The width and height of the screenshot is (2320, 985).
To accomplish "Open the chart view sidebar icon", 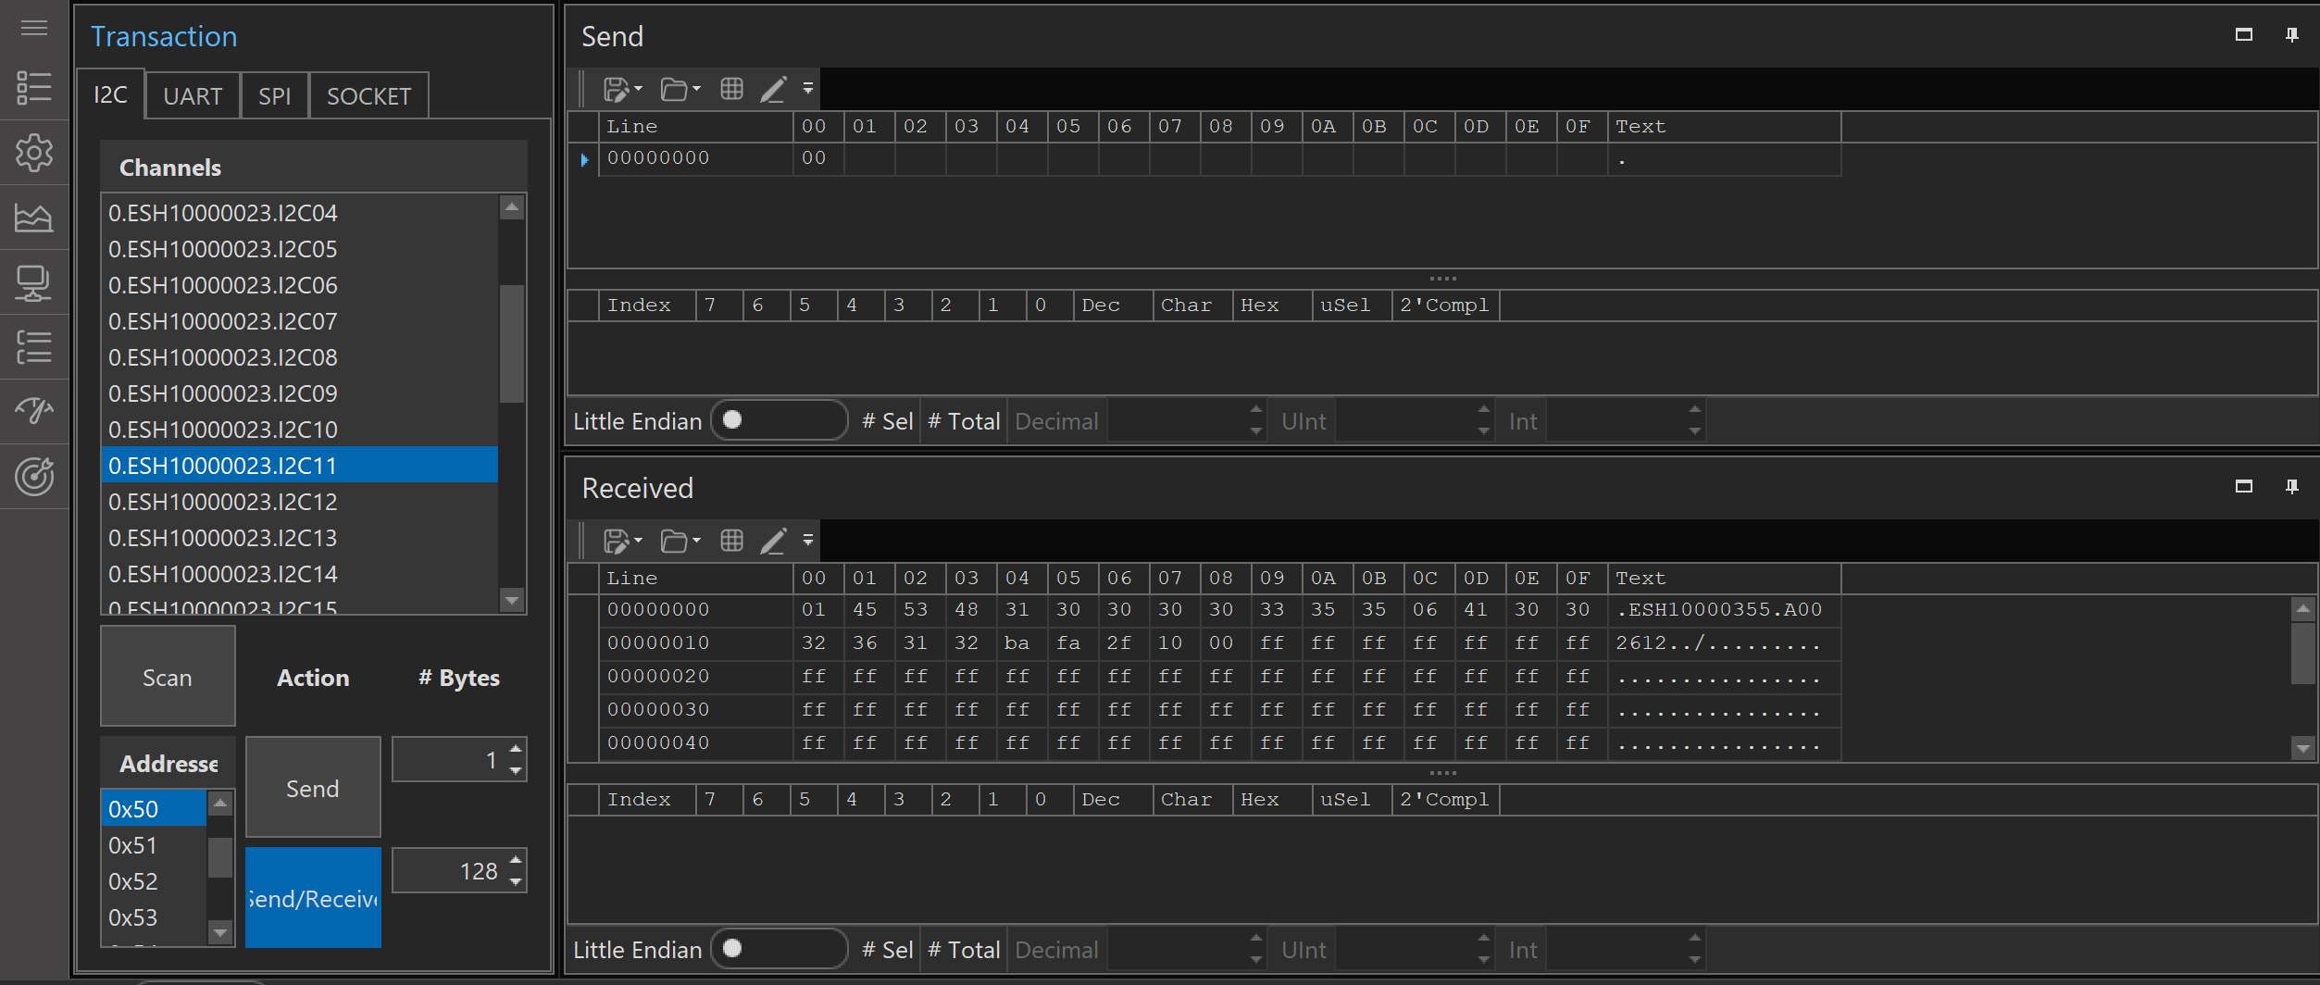I will [34, 218].
